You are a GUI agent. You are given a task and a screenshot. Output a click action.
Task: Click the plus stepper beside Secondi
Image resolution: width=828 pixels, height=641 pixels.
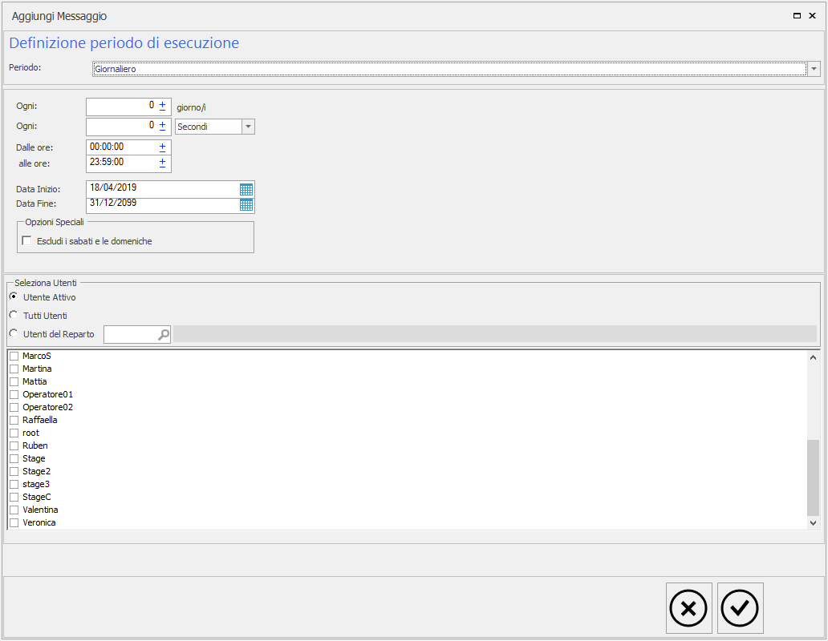163,126
